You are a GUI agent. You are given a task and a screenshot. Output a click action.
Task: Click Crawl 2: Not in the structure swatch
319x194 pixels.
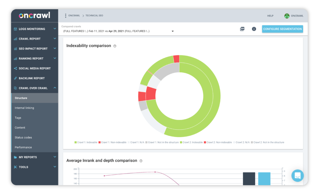(252, 142)
